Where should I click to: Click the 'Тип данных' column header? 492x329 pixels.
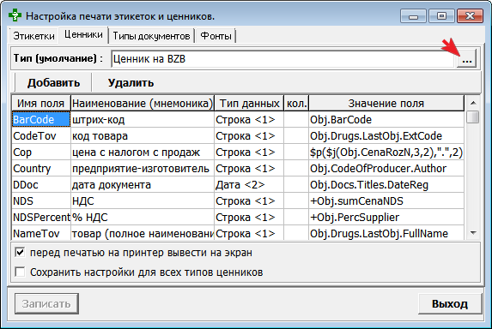click(x=249, y=104)
